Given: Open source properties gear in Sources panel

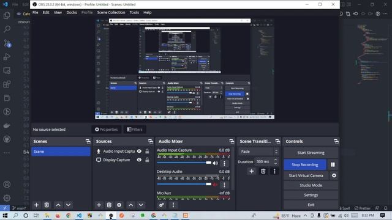Looking at the screenshot, I should pos(119,205).
